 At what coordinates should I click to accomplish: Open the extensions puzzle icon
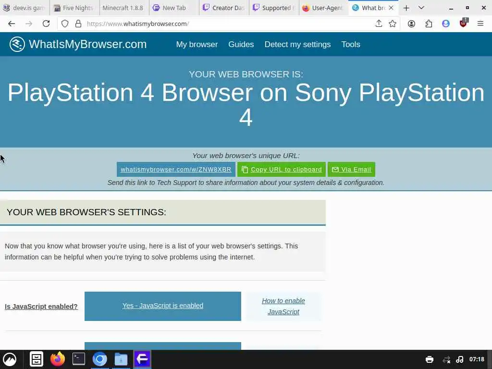point(429,24)
